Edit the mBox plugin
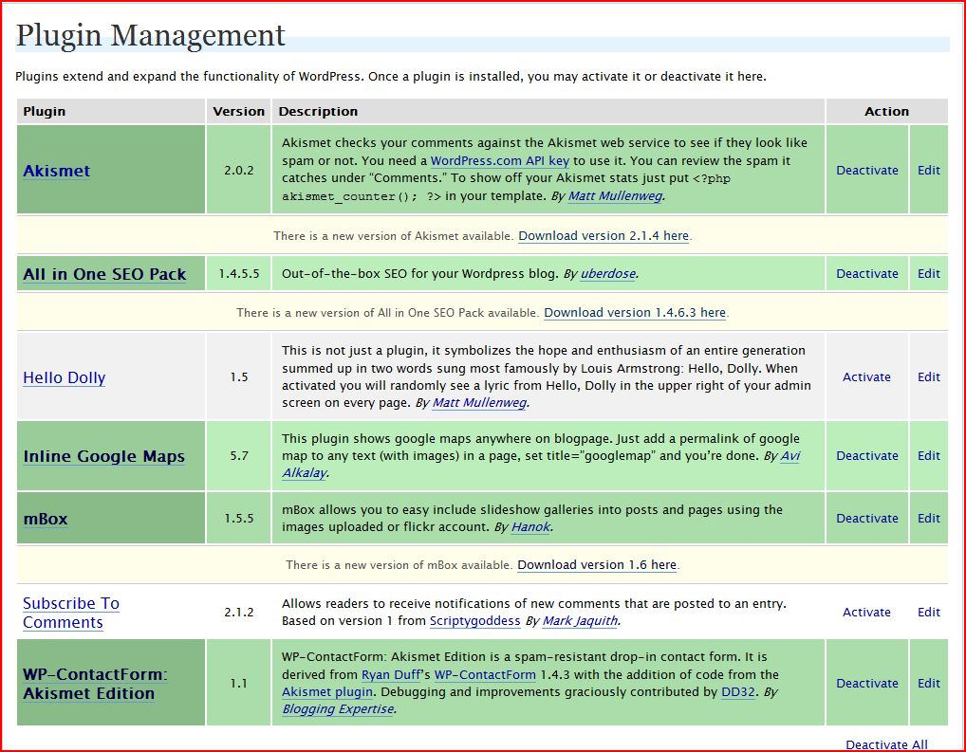Viewport: 966px width, 752px height. 928,519
